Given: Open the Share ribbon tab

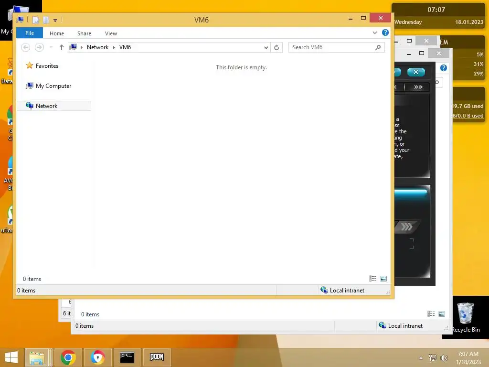Looking at the screenshot, I should [x=84, y=33].
